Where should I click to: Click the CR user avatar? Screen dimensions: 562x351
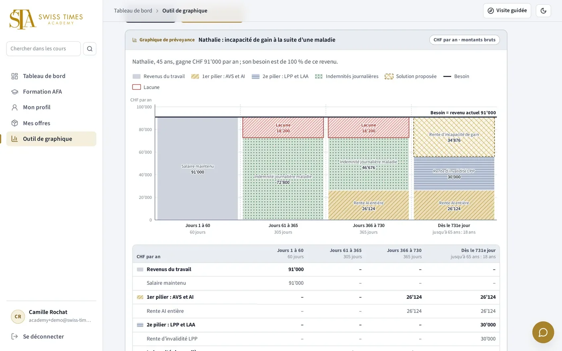click(x=18, y=317)
